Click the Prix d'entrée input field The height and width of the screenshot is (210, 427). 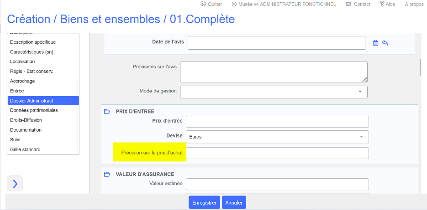tap(277, 121)
